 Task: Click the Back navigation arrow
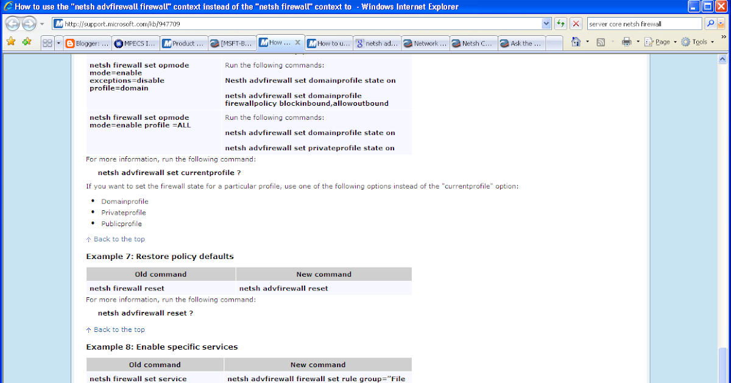click(13, 24)
